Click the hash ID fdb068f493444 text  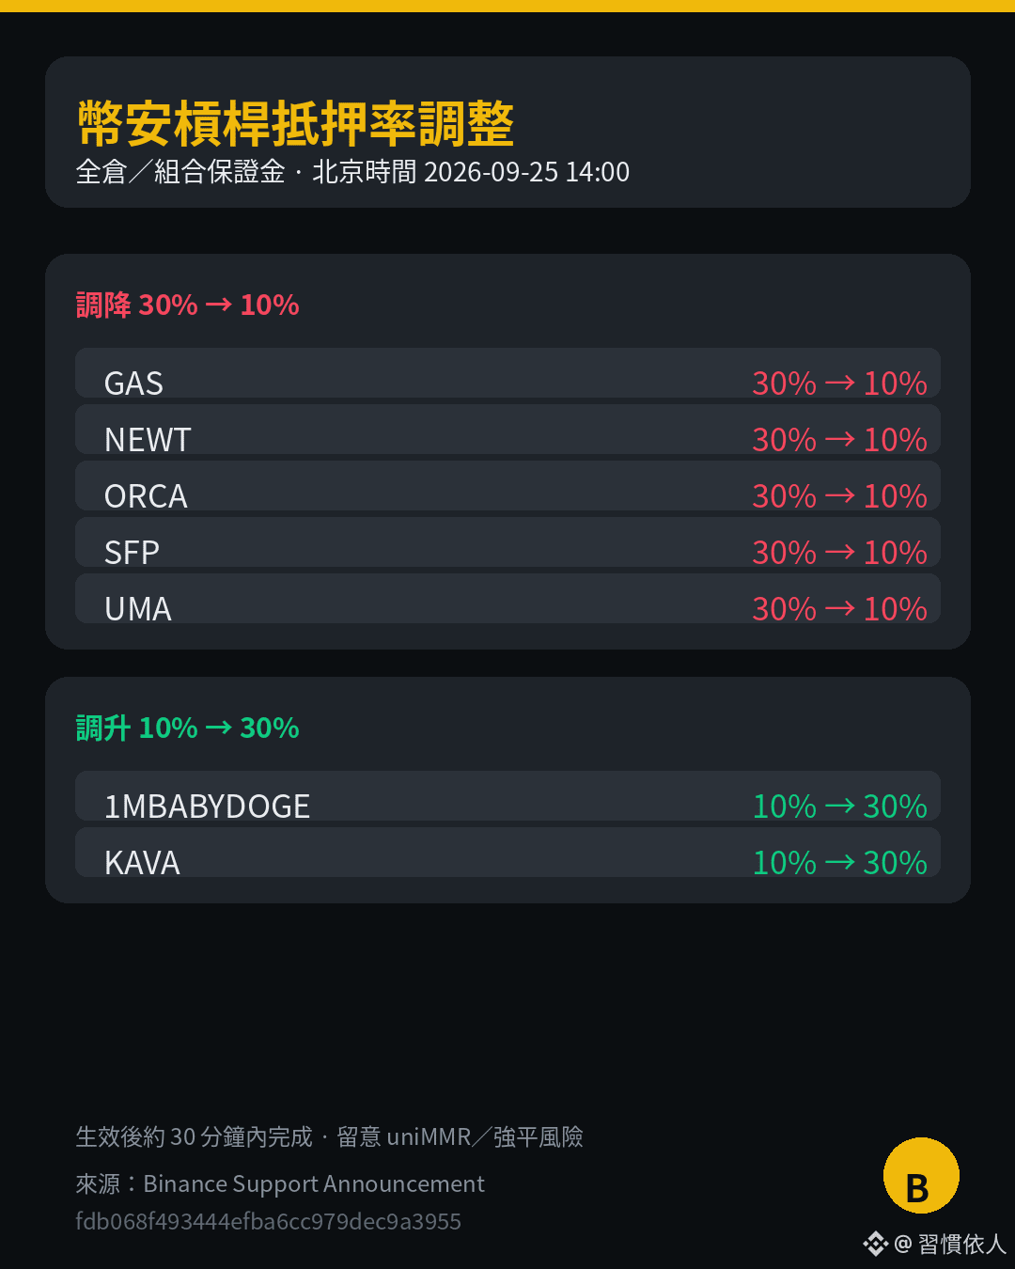268,1221
